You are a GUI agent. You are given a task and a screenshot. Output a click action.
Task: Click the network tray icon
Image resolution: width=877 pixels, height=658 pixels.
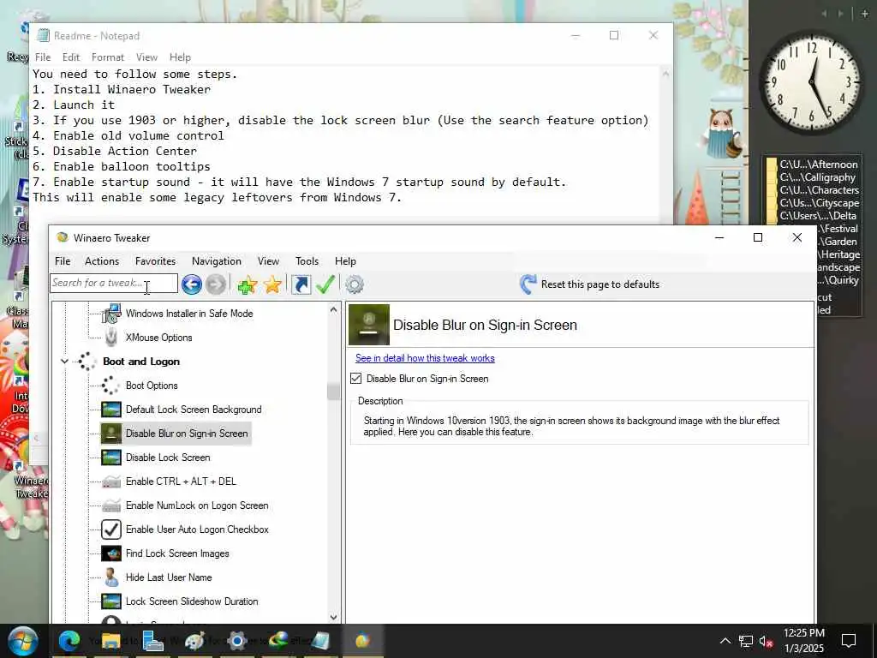pyautogui.click(x=746, y=641)
